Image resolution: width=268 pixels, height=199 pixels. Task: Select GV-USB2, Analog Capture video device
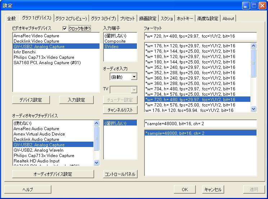(56, 47)
